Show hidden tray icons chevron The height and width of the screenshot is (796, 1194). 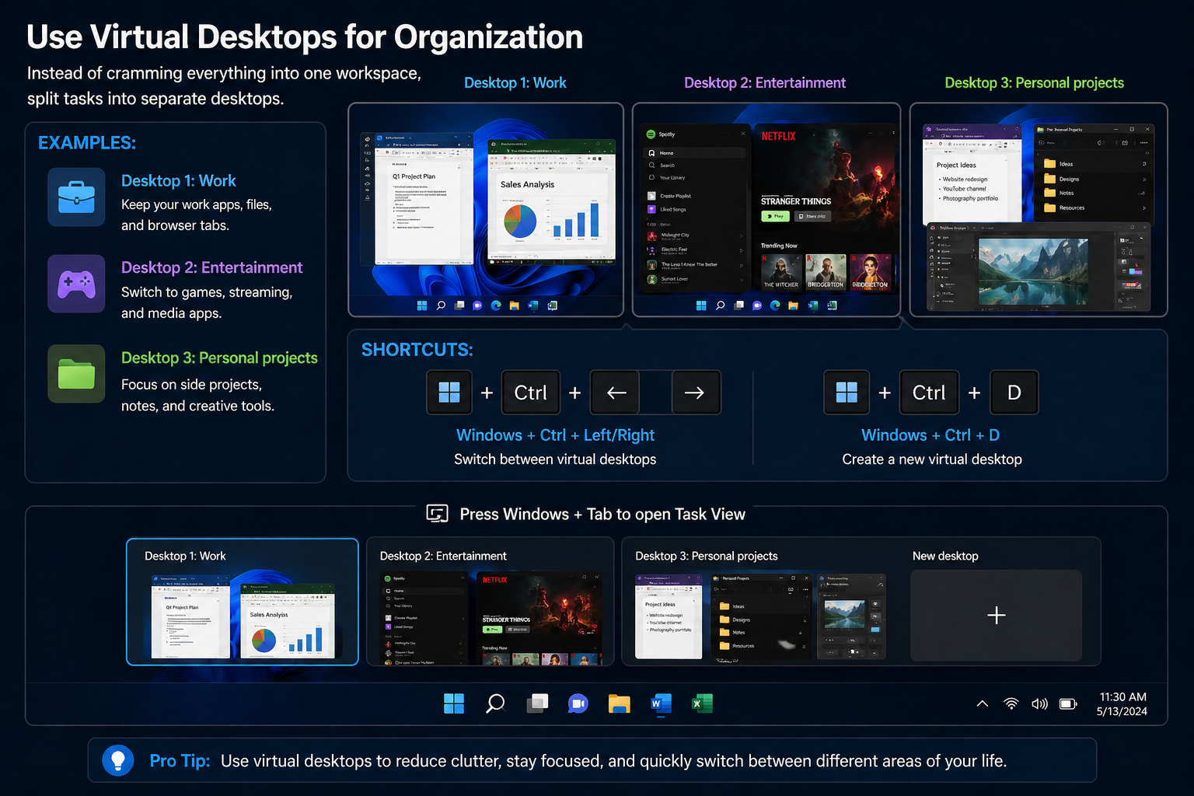pyautogui.click(x=983, y=703)
